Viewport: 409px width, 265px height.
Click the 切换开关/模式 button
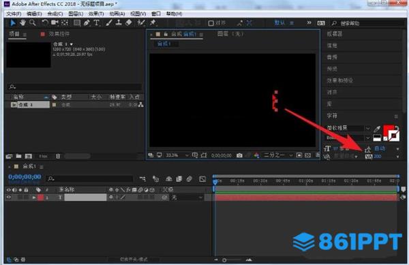click(134, 260)
